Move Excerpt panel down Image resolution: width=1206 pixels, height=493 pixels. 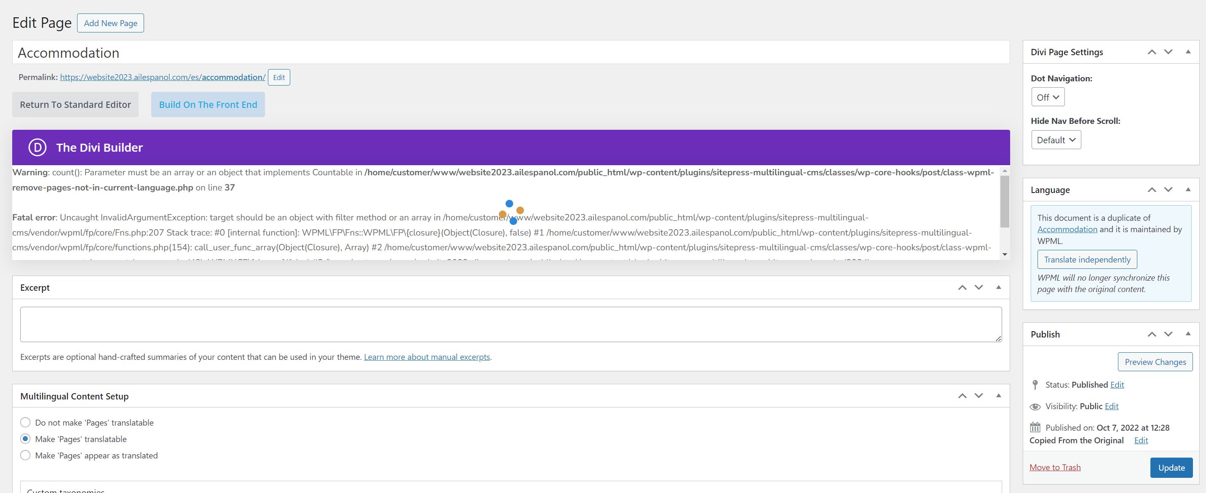(x=979, y=287)
